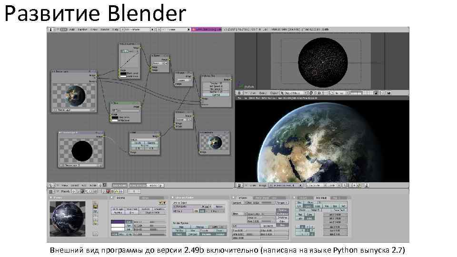Select RGB color mode button
The width and height of the screenshot is (457, 257).
point(114,234)
